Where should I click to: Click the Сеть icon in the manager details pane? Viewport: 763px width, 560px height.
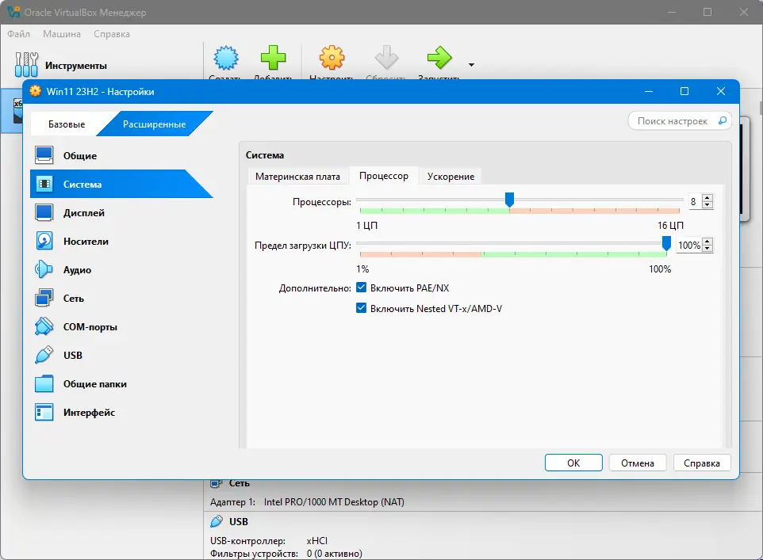coord(217,483)
